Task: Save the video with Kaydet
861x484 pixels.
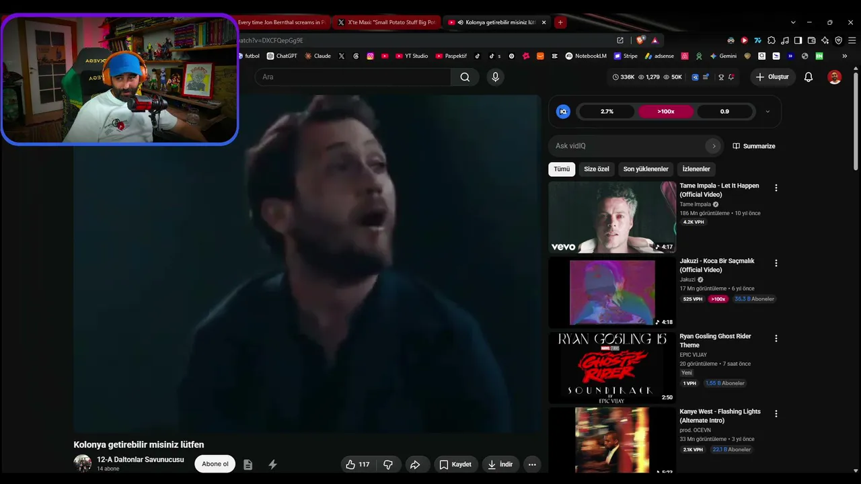Action: [x=455, y=465]
